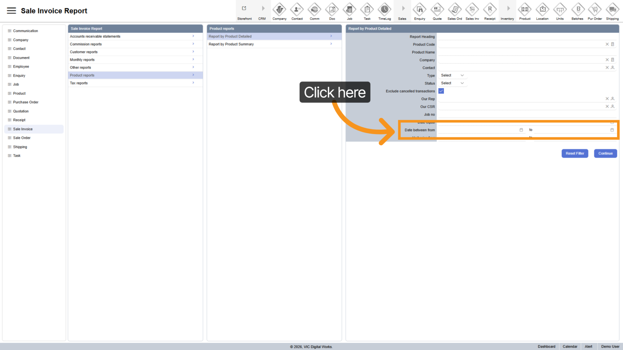Expand Tax reports category
Viewport: 623px width, 350px height.
pyautogui.click(x=135, y=83)
